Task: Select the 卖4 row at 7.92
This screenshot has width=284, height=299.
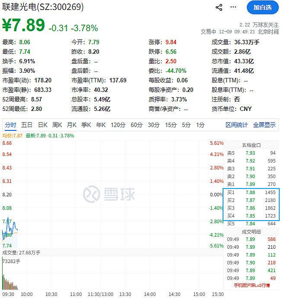Action: tap(251, 161)
